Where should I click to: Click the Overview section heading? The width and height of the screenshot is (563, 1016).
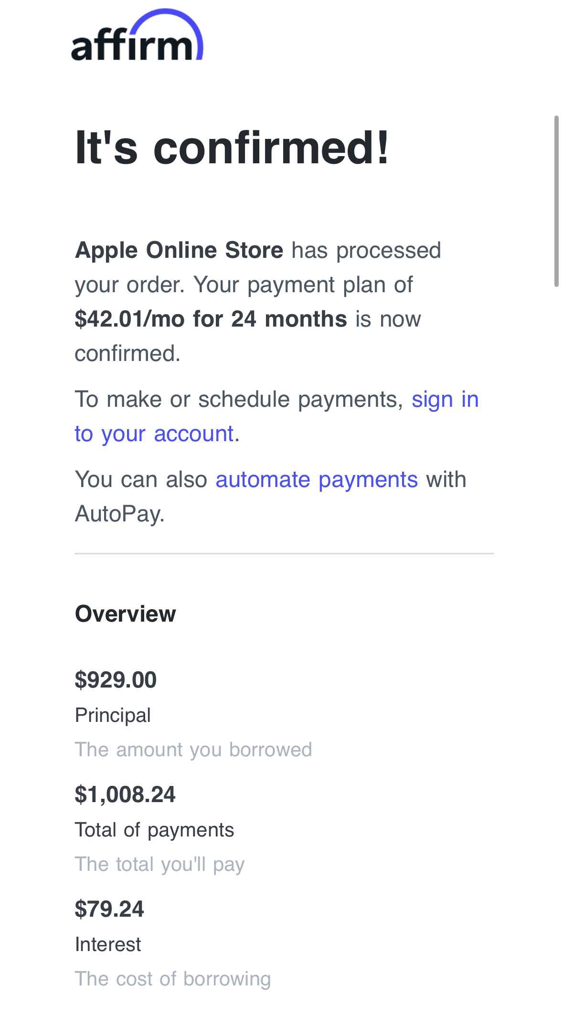pyautogui.click(x=126, y=614)
